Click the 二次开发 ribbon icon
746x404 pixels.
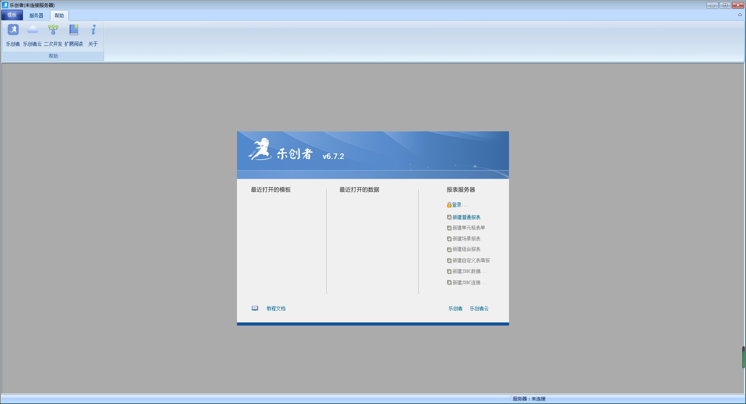point(53,30)
